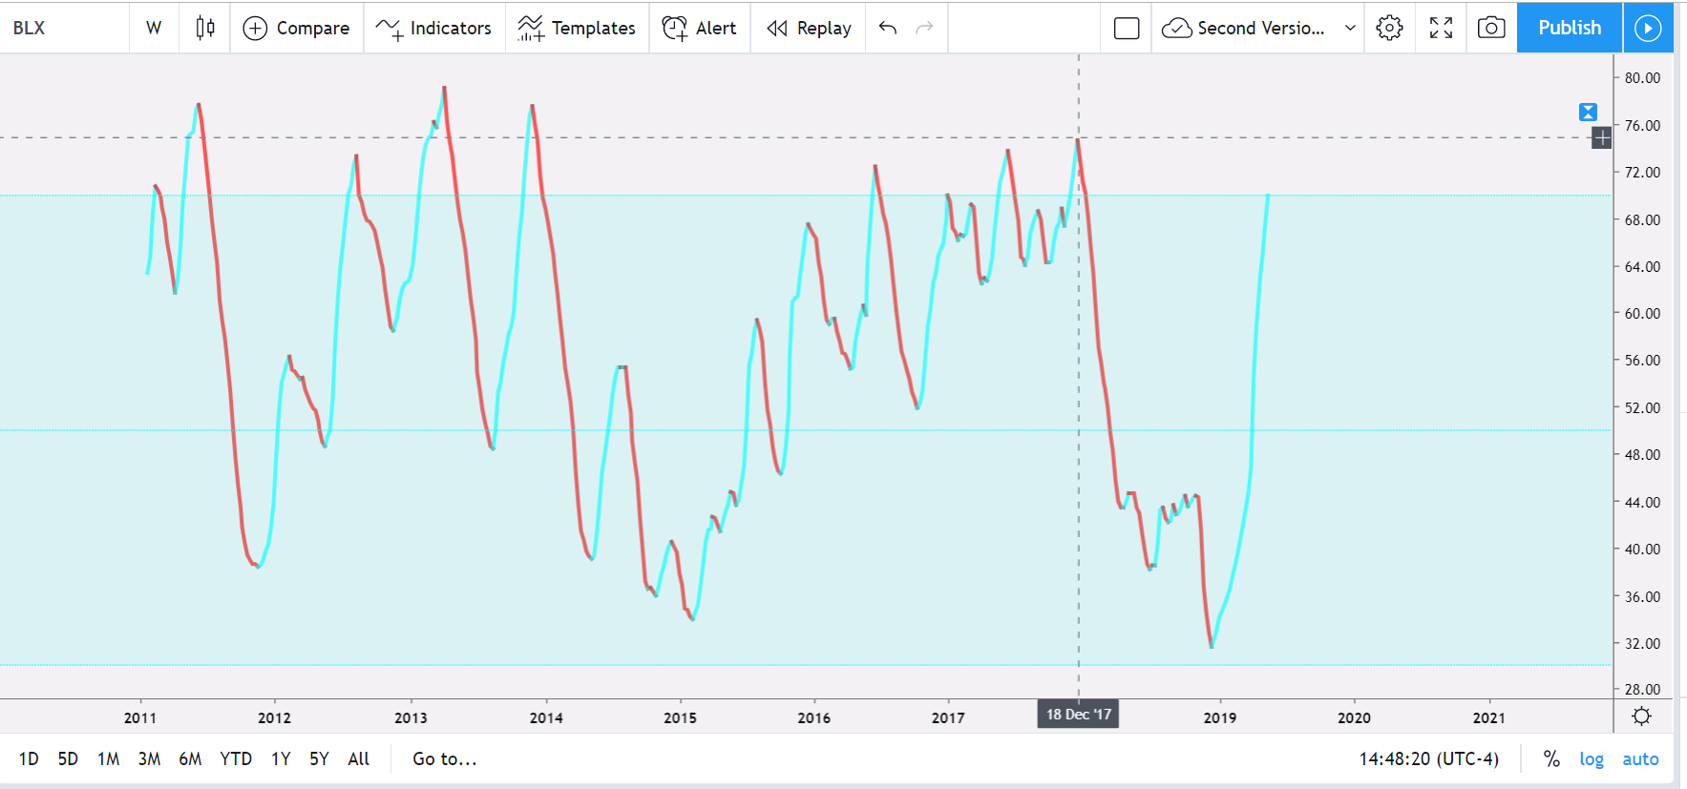Create a new Alert
The image size is (1687, 789).
click(x=700, y=28)
